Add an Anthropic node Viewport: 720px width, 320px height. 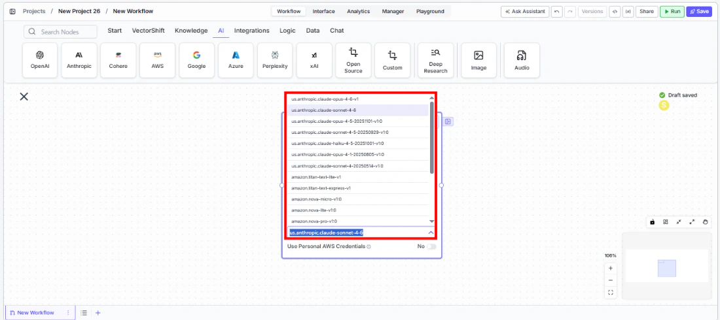coord(79,61)
